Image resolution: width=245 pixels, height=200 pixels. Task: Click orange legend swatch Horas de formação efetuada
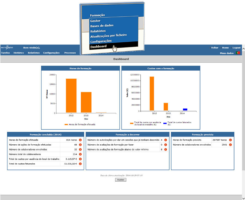click(66, 125)
